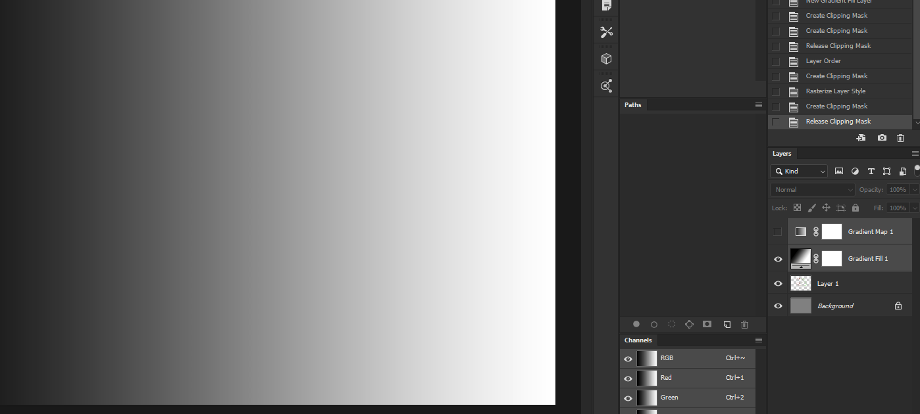Click the Opacity 100% value field
Screen dimensions: 920x414
898,189
